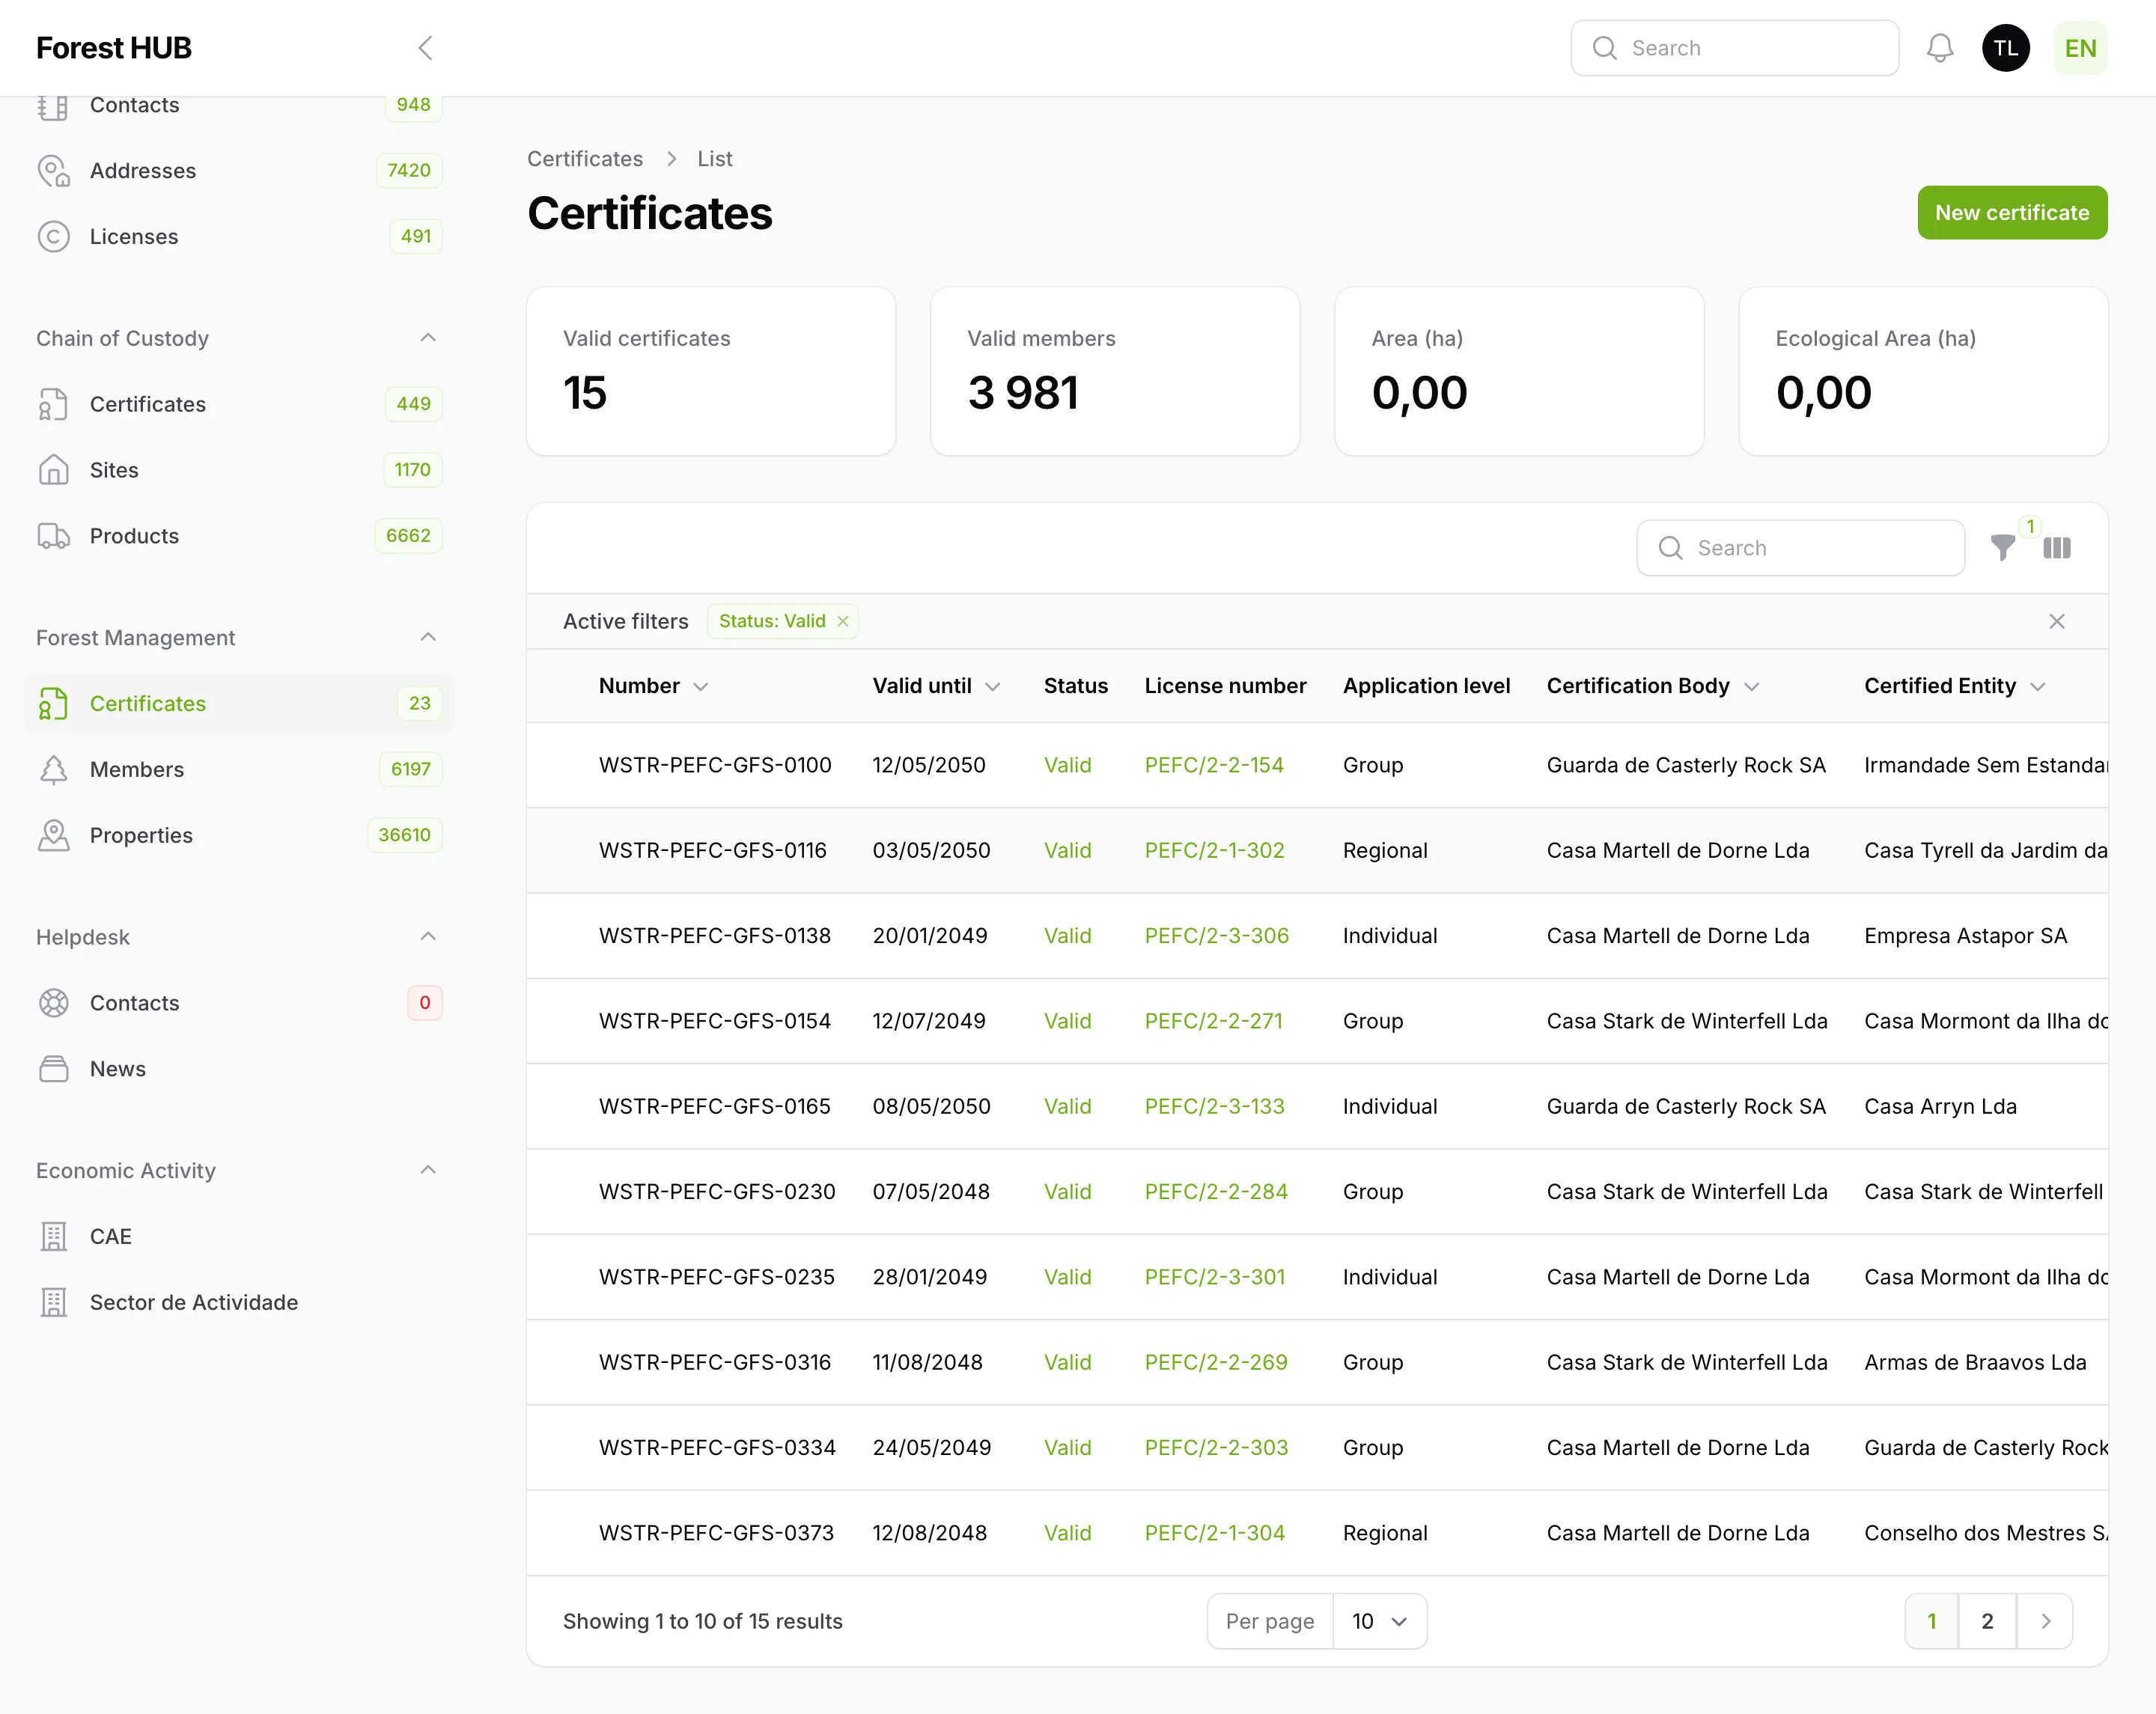Open Products in the sidebar

point(239,536)
